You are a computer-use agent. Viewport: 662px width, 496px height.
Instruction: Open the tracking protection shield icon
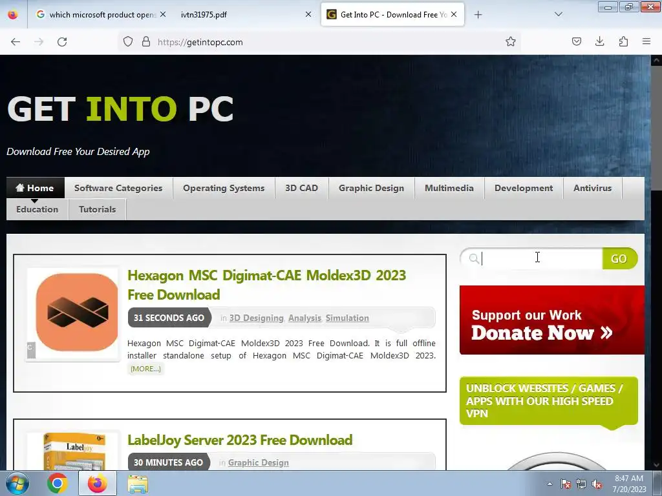coord(128,42)
